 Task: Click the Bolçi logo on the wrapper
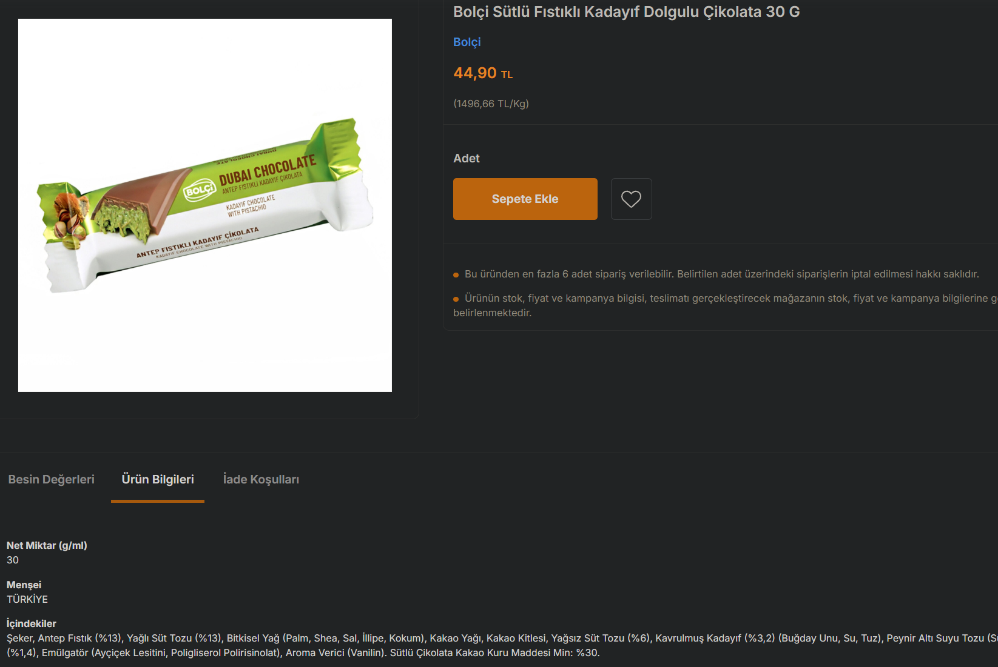pos(200,190)
